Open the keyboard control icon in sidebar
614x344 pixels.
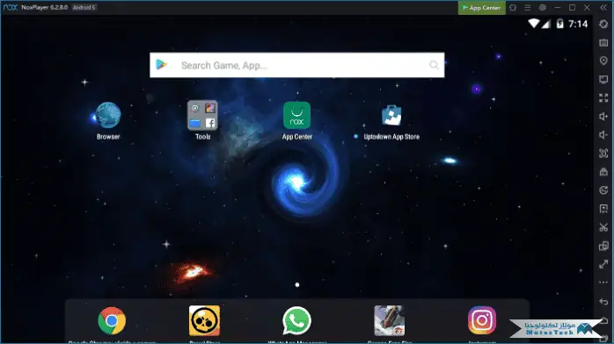(x=603, y=42)
